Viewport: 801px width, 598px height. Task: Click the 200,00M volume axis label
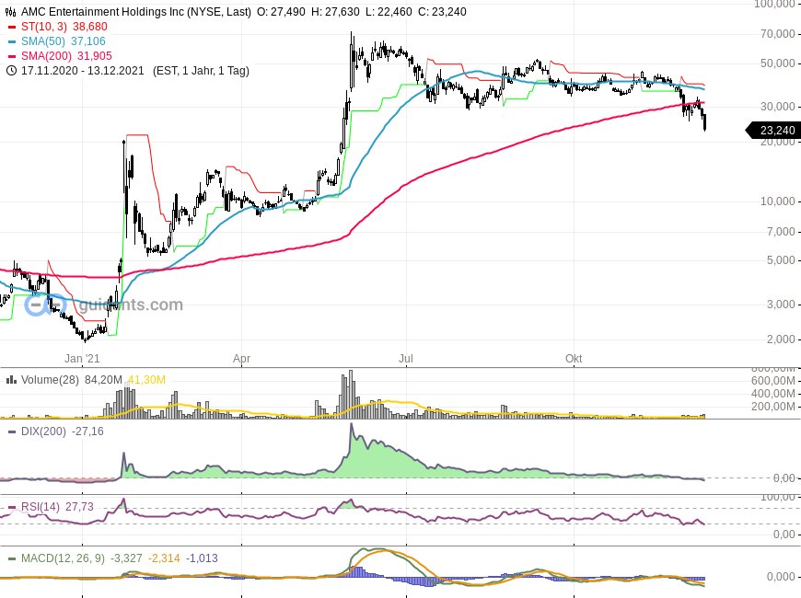tap(772, 407)
